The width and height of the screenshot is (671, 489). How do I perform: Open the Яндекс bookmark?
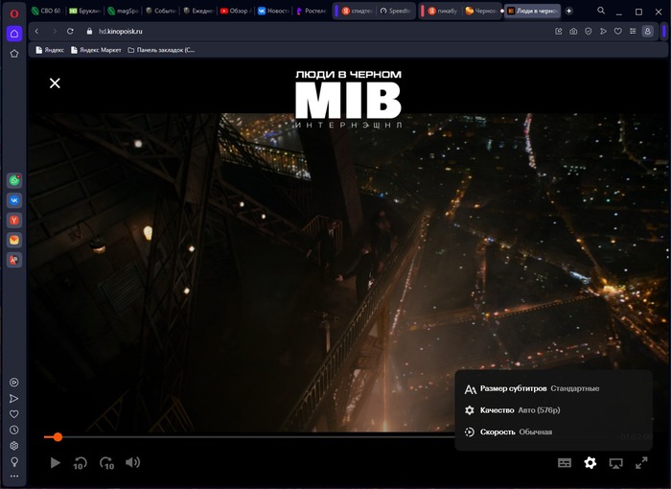click(50, 50)
